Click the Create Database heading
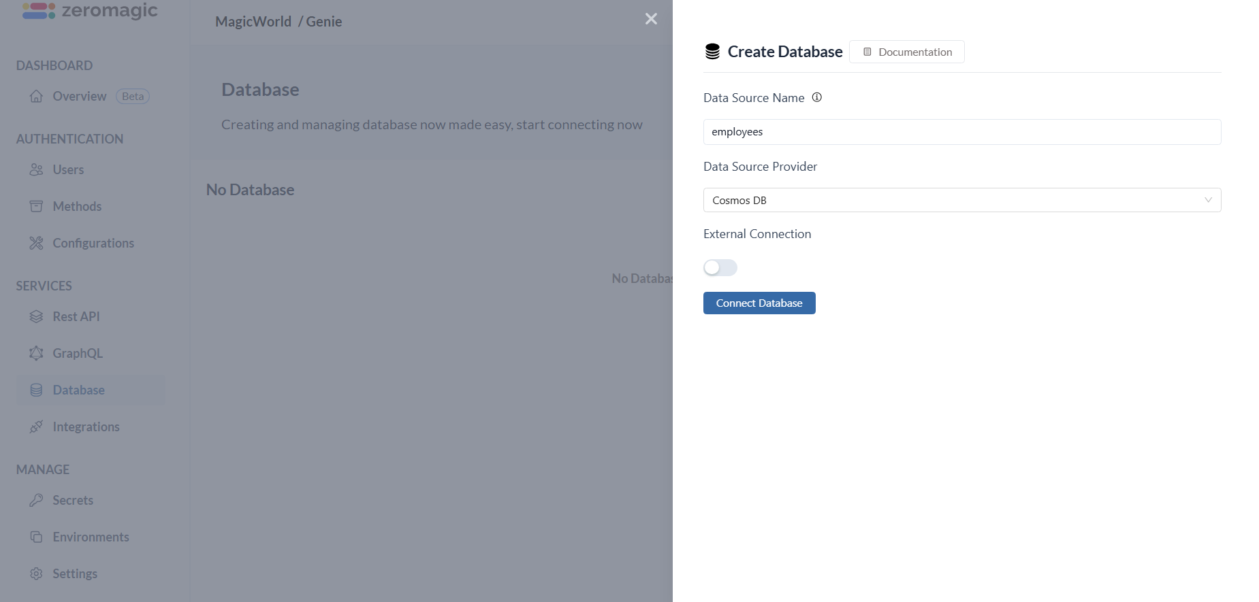1259x602 pixels. tap(785, 52)
